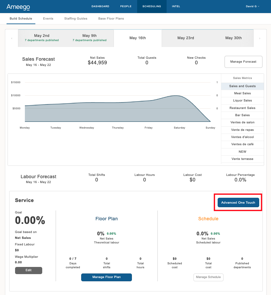Open the Base Floor Plans tab
The height and width of the screenshot is (295, 271).
tap(111, 19)
